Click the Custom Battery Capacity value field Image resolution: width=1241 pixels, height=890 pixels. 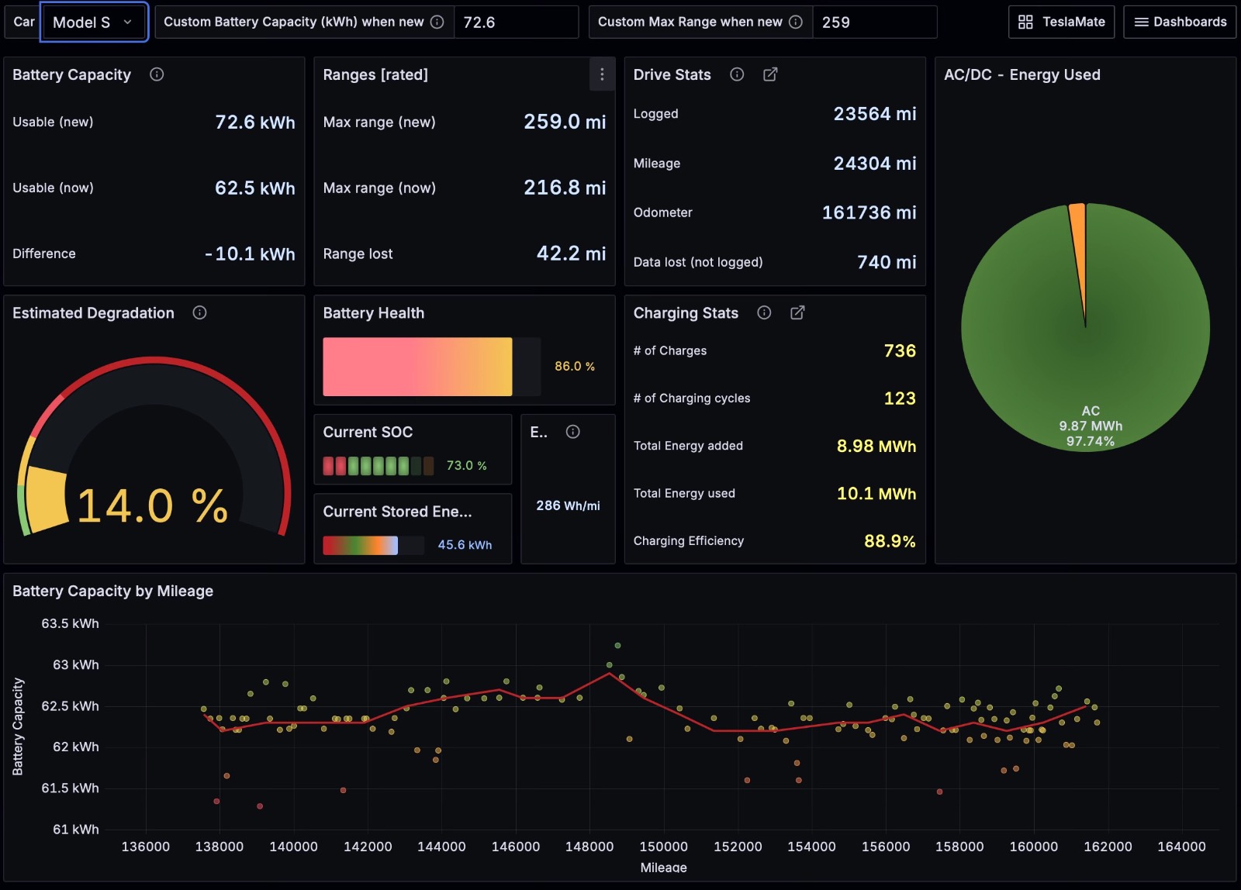(x=515, y=22)
